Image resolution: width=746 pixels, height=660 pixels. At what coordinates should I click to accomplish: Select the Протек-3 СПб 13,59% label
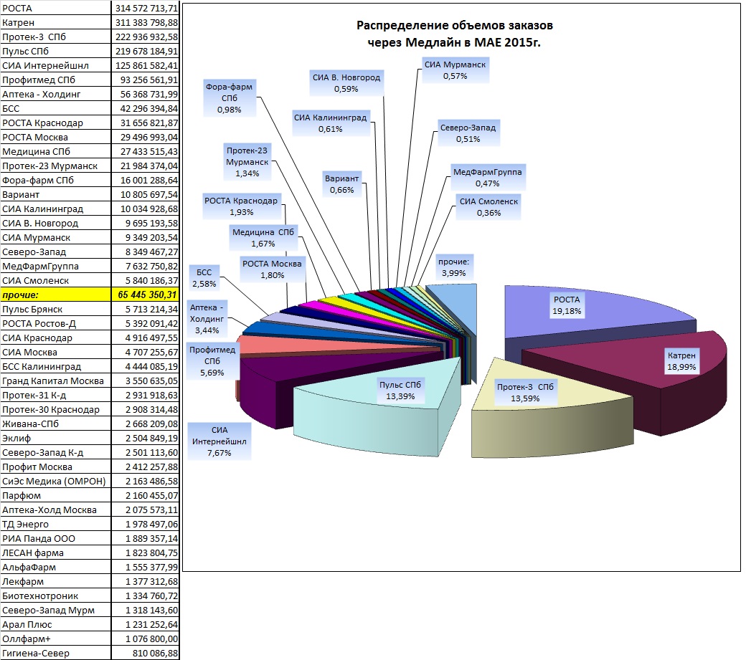[525, 393]
